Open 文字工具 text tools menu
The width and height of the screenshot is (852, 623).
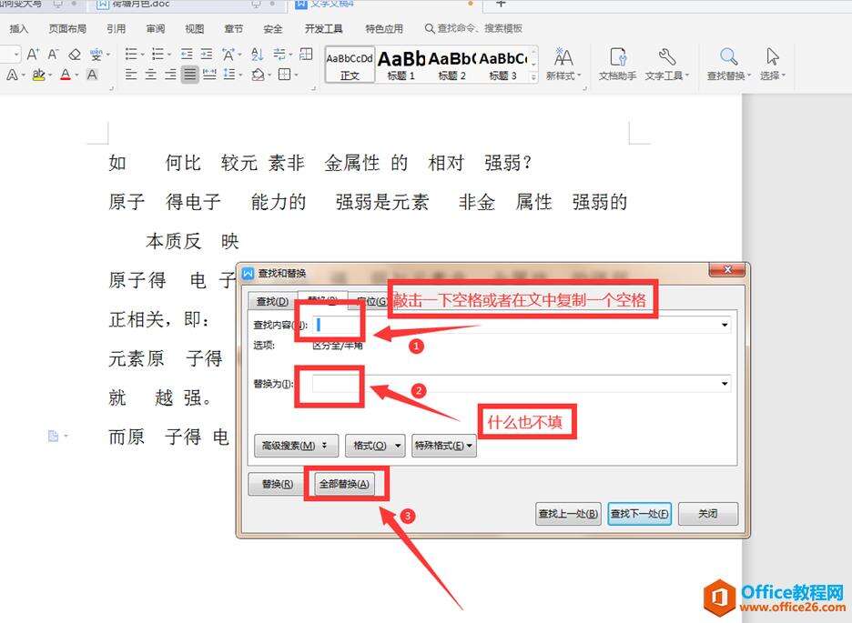pyautogui.click(x=666, y=64)
